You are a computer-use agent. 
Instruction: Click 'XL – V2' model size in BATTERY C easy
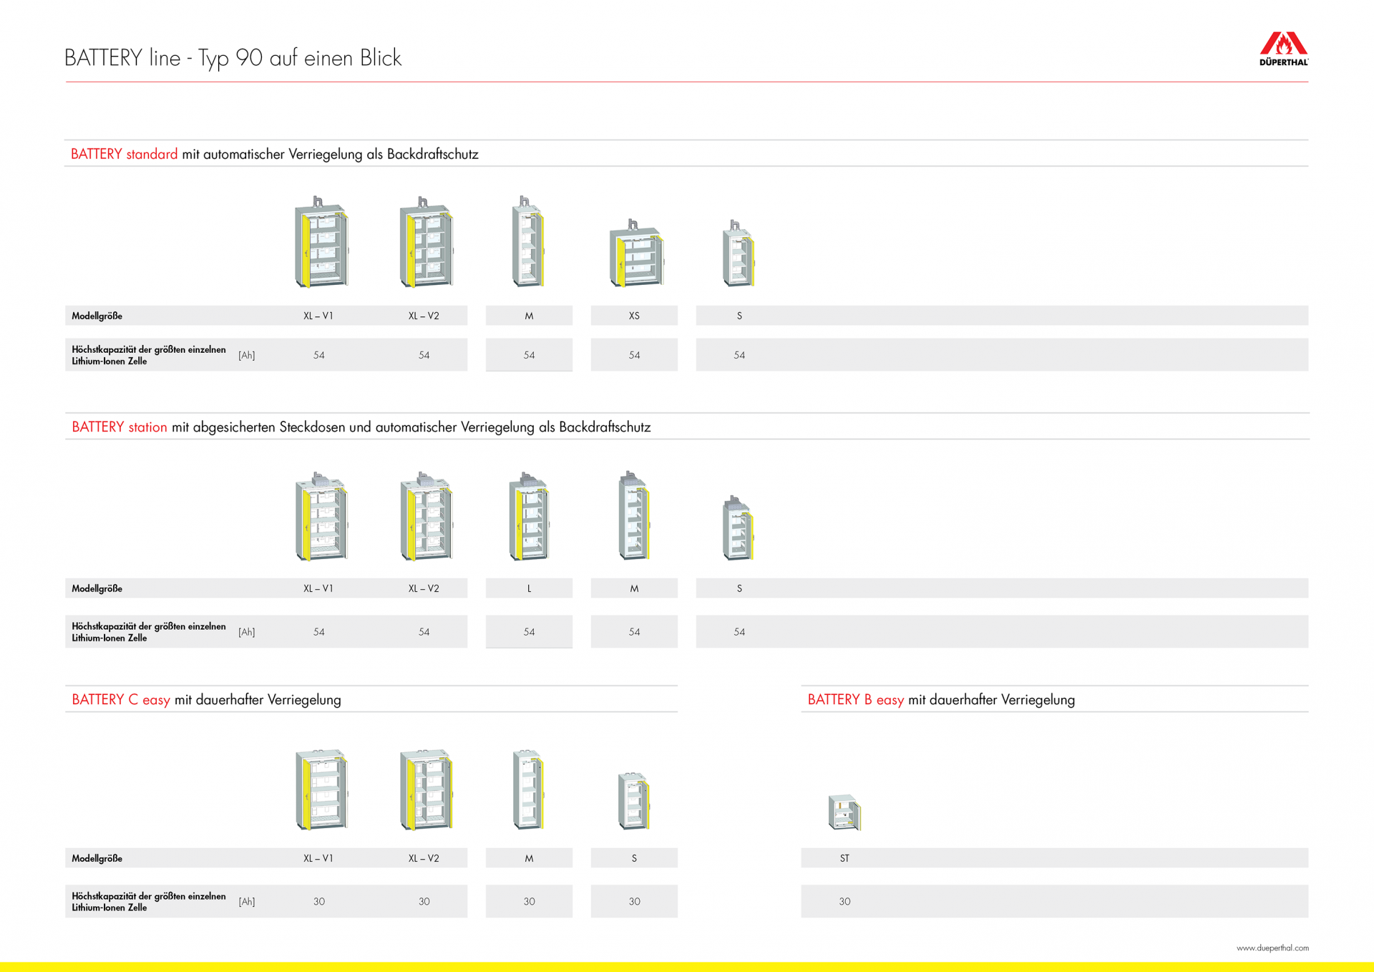click(x=424, y=858)
